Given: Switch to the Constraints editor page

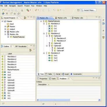Looking at the screenshot, I should pyautogui.click(x=76, y=74).
